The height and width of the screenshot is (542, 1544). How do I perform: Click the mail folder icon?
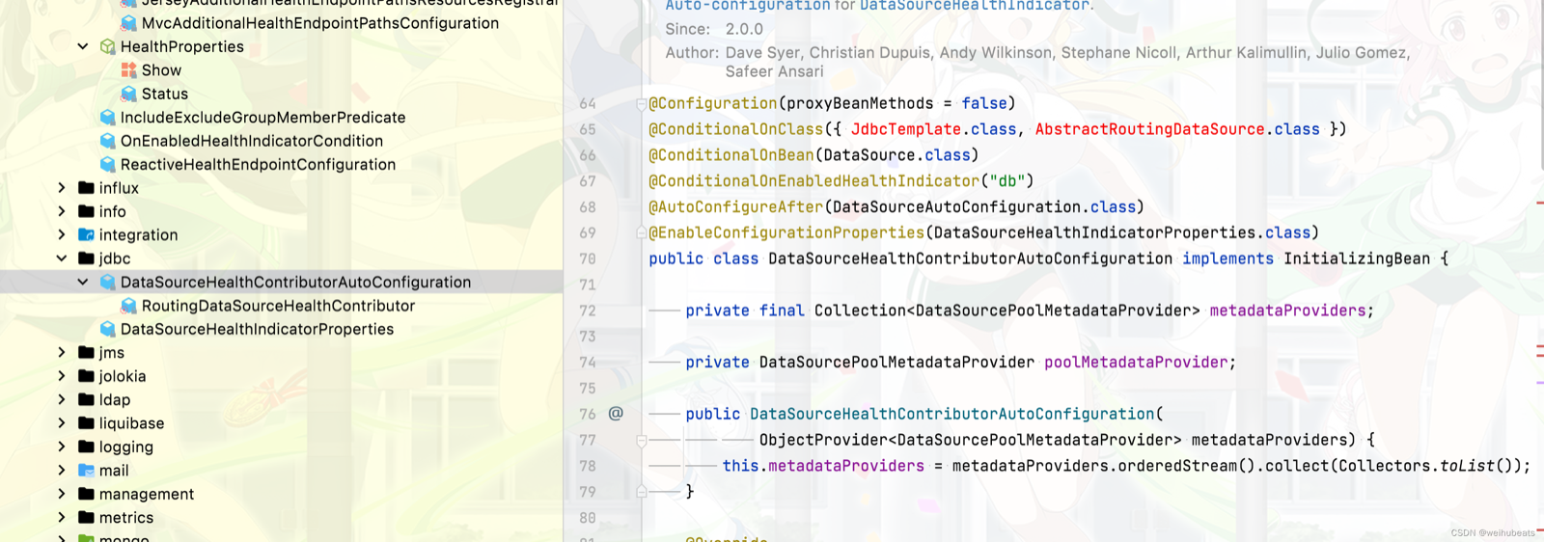87,471
